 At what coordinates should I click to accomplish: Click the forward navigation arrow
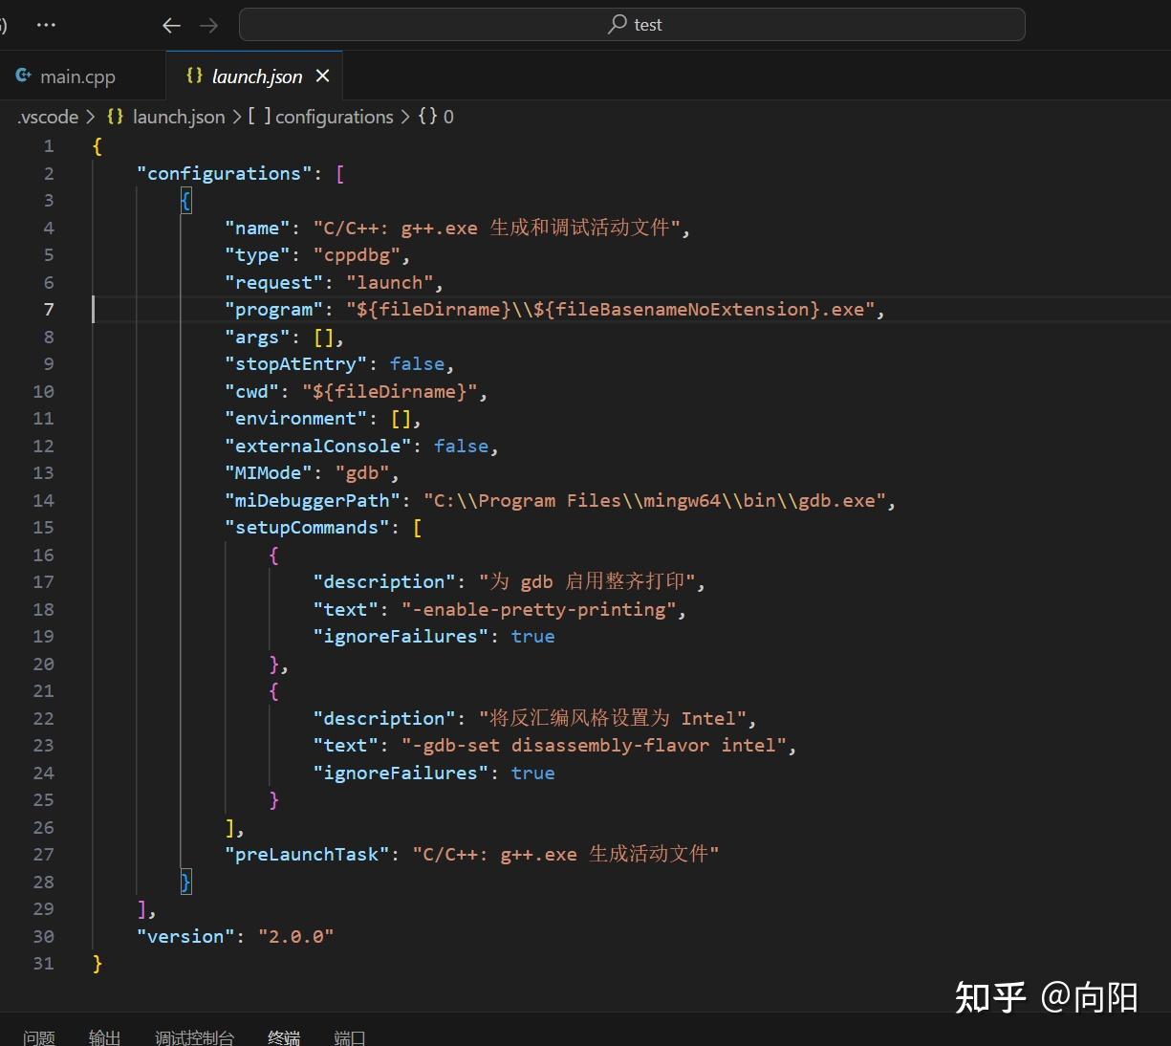208,25
